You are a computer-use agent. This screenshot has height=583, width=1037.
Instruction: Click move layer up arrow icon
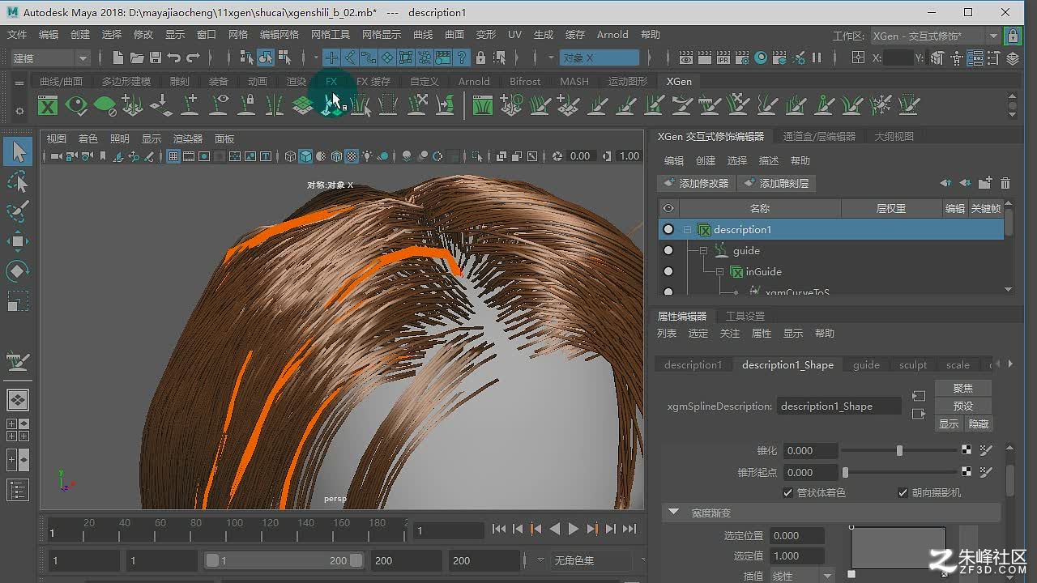click(945, 184)
